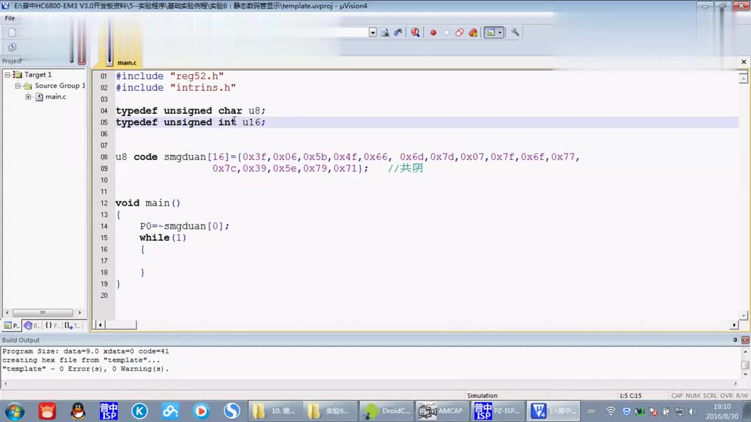
Task: Open the media player play-button taskbar icon
Action: (x=201, y=411)
